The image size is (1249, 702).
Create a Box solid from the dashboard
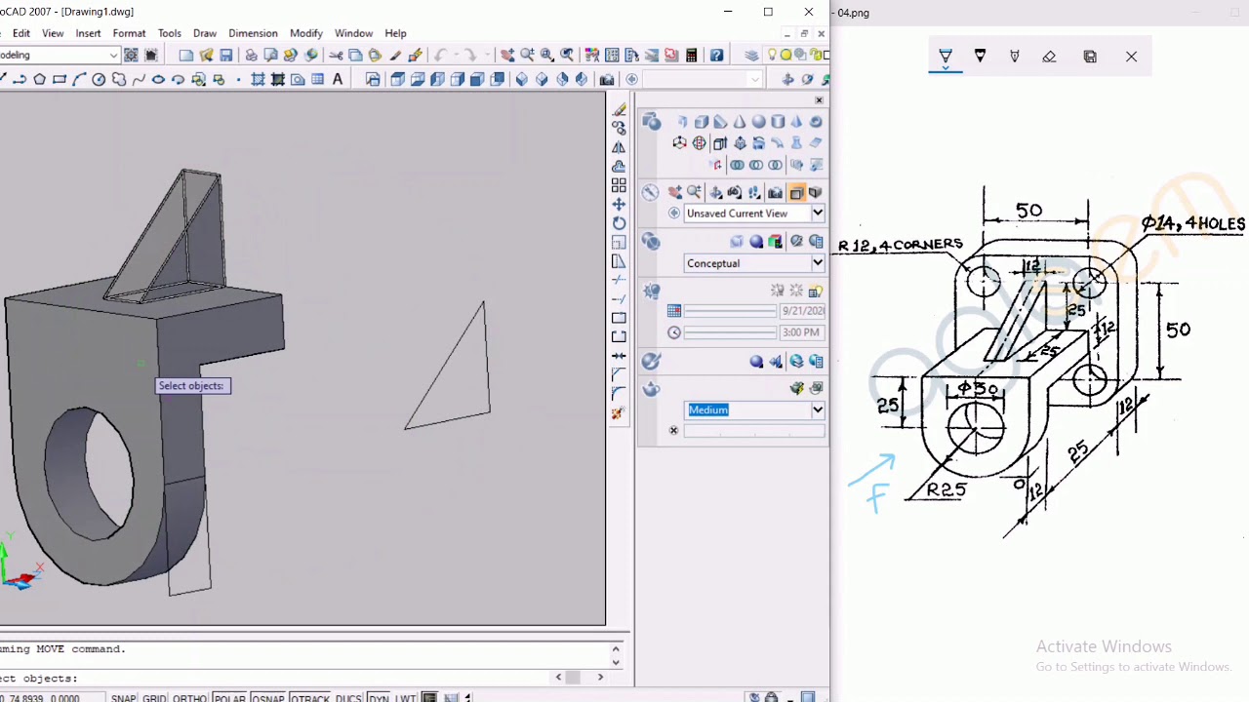tap(702, 122)
